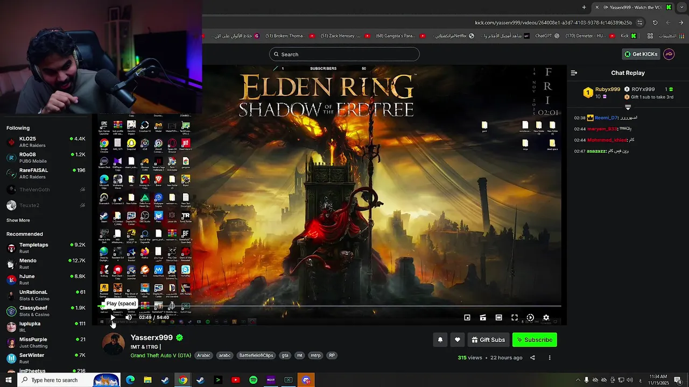Switch to theater mode in player
The width and height of the screenshot is (689, 387).
tap(499, 318)
